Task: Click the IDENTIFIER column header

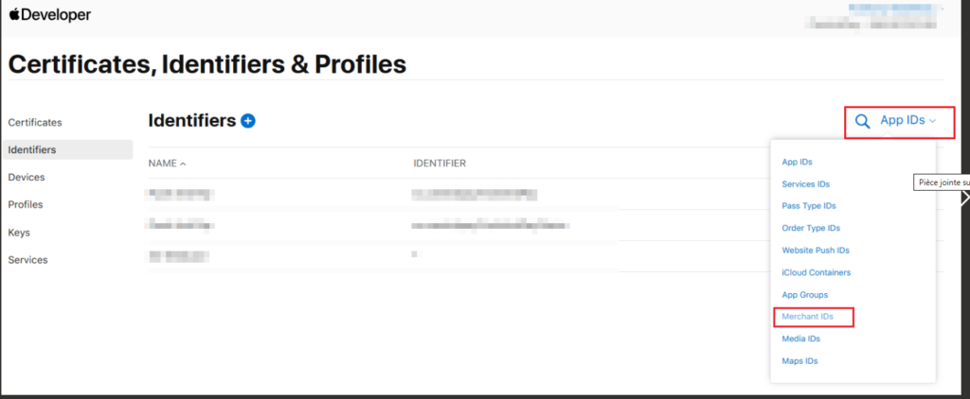Action: point(439,164)
